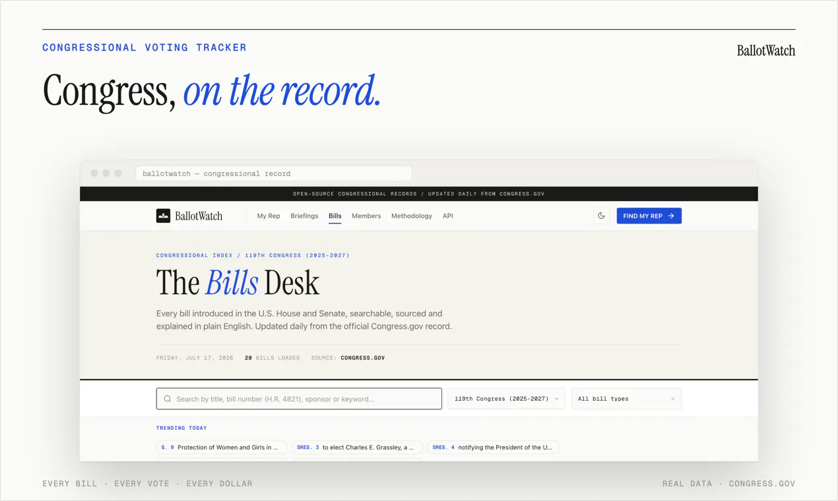Click the bill search input field
Screen dimensions: 838x501
pyautogui.click(x=299, y=399)
